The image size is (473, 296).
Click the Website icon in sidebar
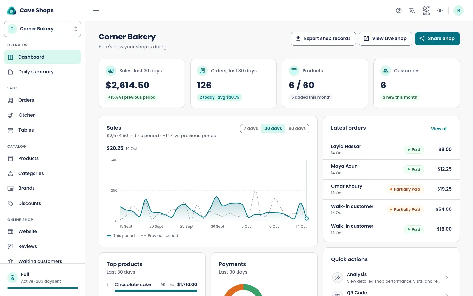[x=11, y=232]
